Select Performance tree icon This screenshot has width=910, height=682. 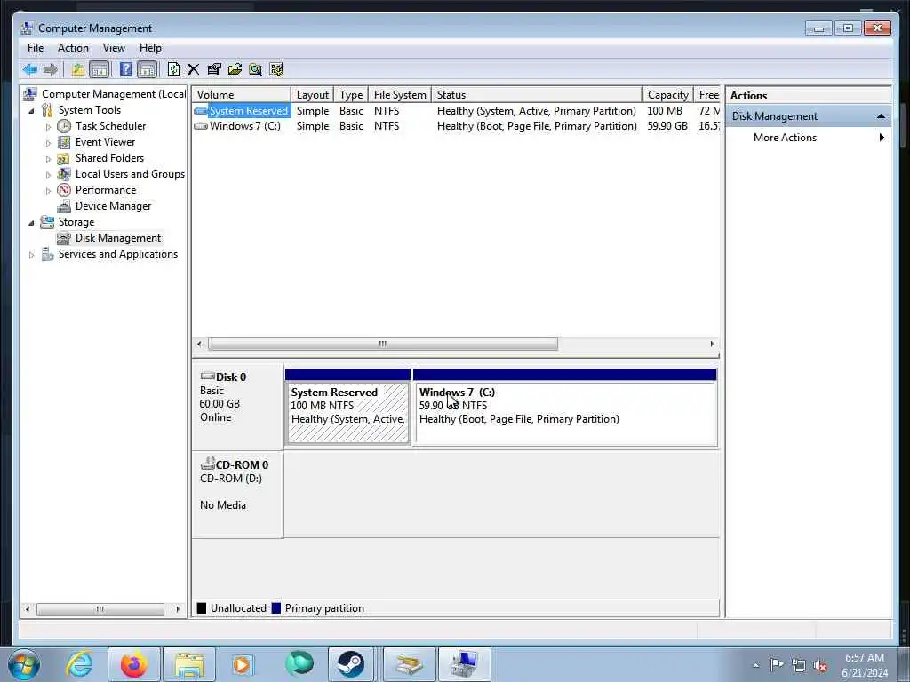pos(64,190)
